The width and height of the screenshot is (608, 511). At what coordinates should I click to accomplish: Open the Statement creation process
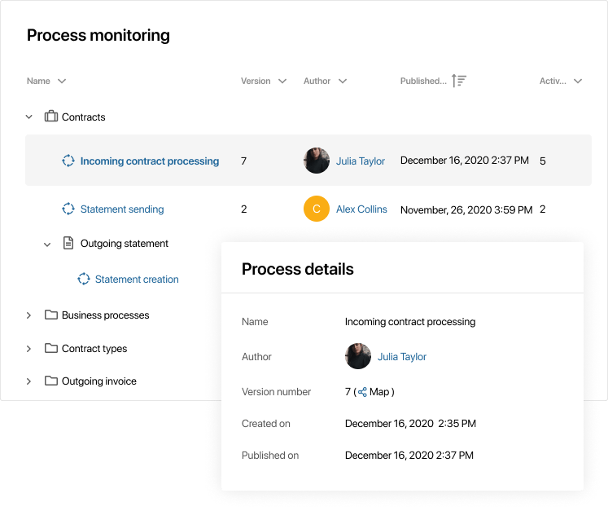137,280
